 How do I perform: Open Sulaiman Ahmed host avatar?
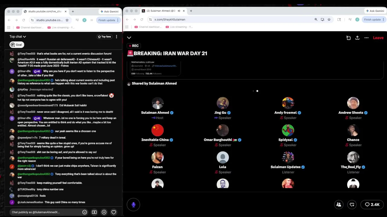(x=158, y=103)
